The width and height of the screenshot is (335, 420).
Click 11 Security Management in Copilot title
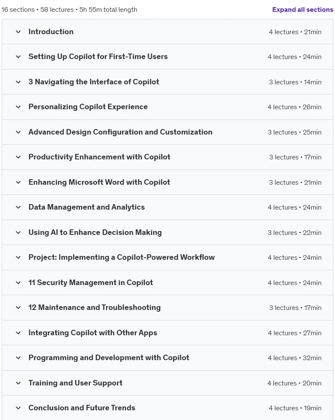click(91, 283)
